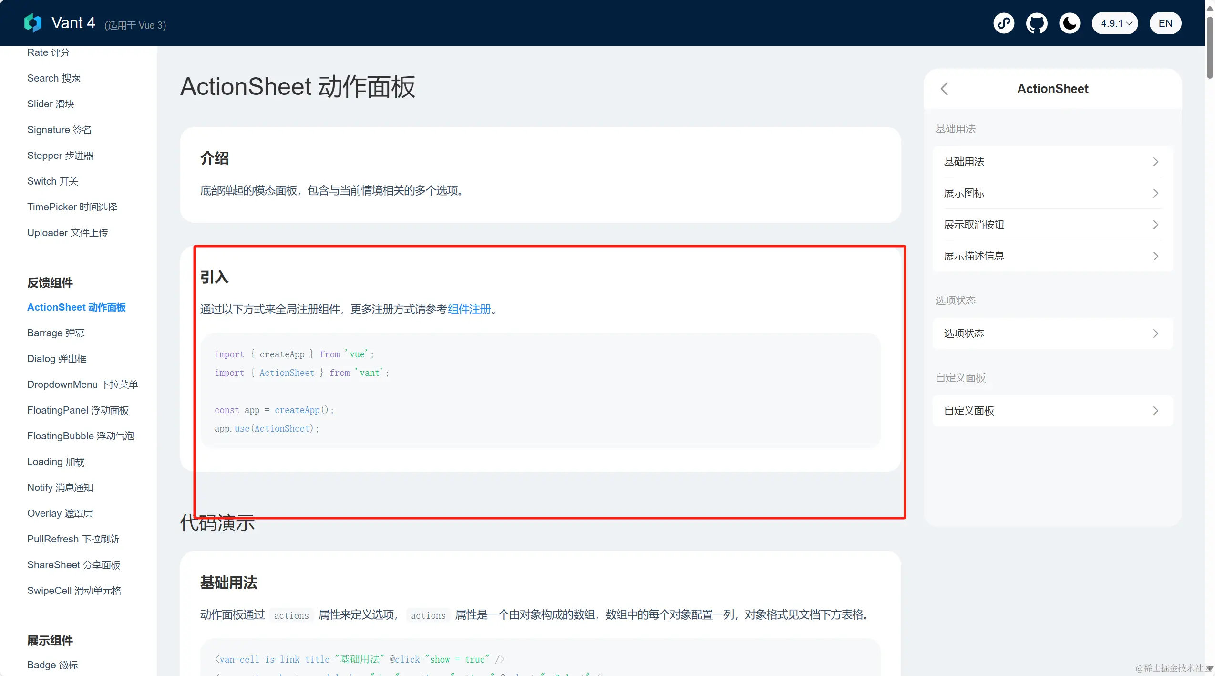Screen dimensions: 1215x676
Task: Click arrow icon on 自定义面板 cell
Action: click(x=1155, y=411)
